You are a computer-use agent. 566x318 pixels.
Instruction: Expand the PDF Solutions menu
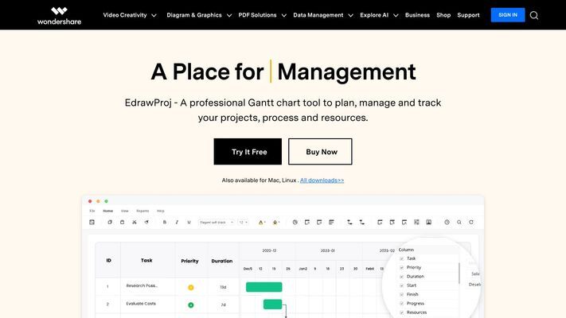tap(262, 15)
